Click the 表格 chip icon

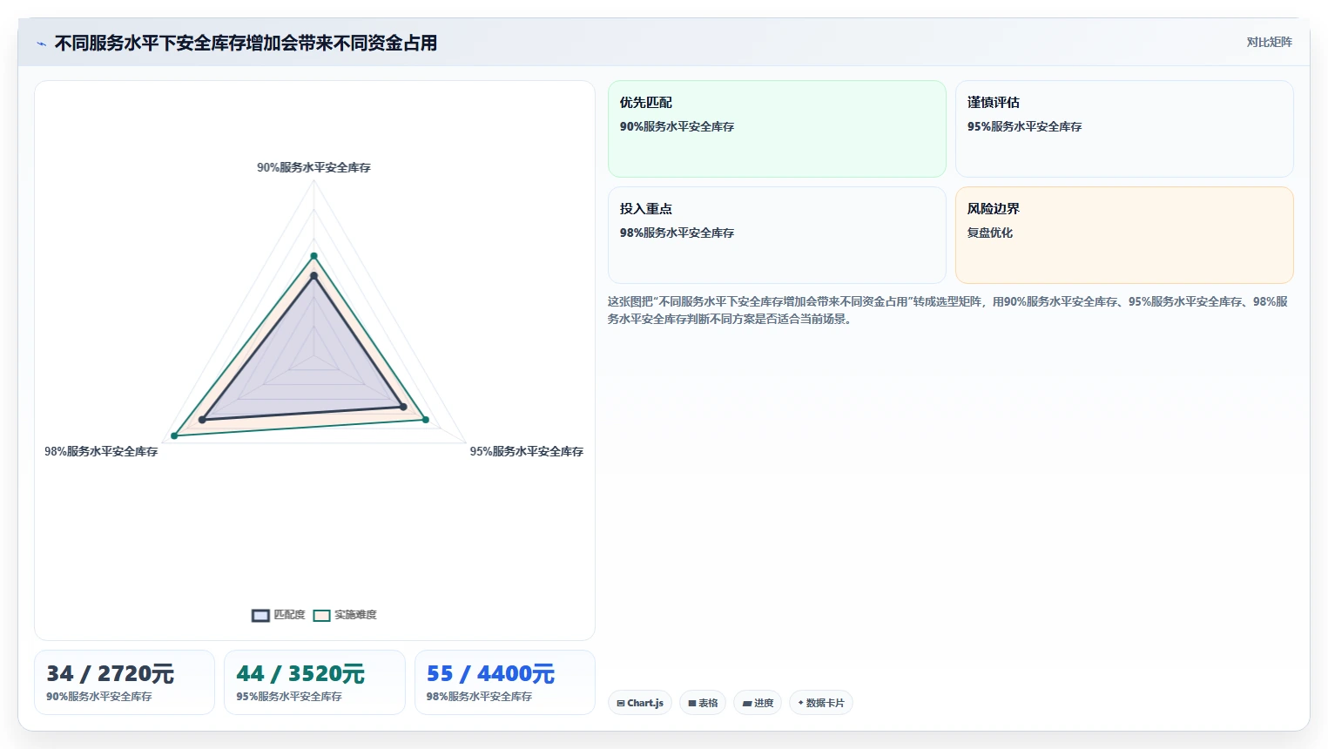[692, 703]
